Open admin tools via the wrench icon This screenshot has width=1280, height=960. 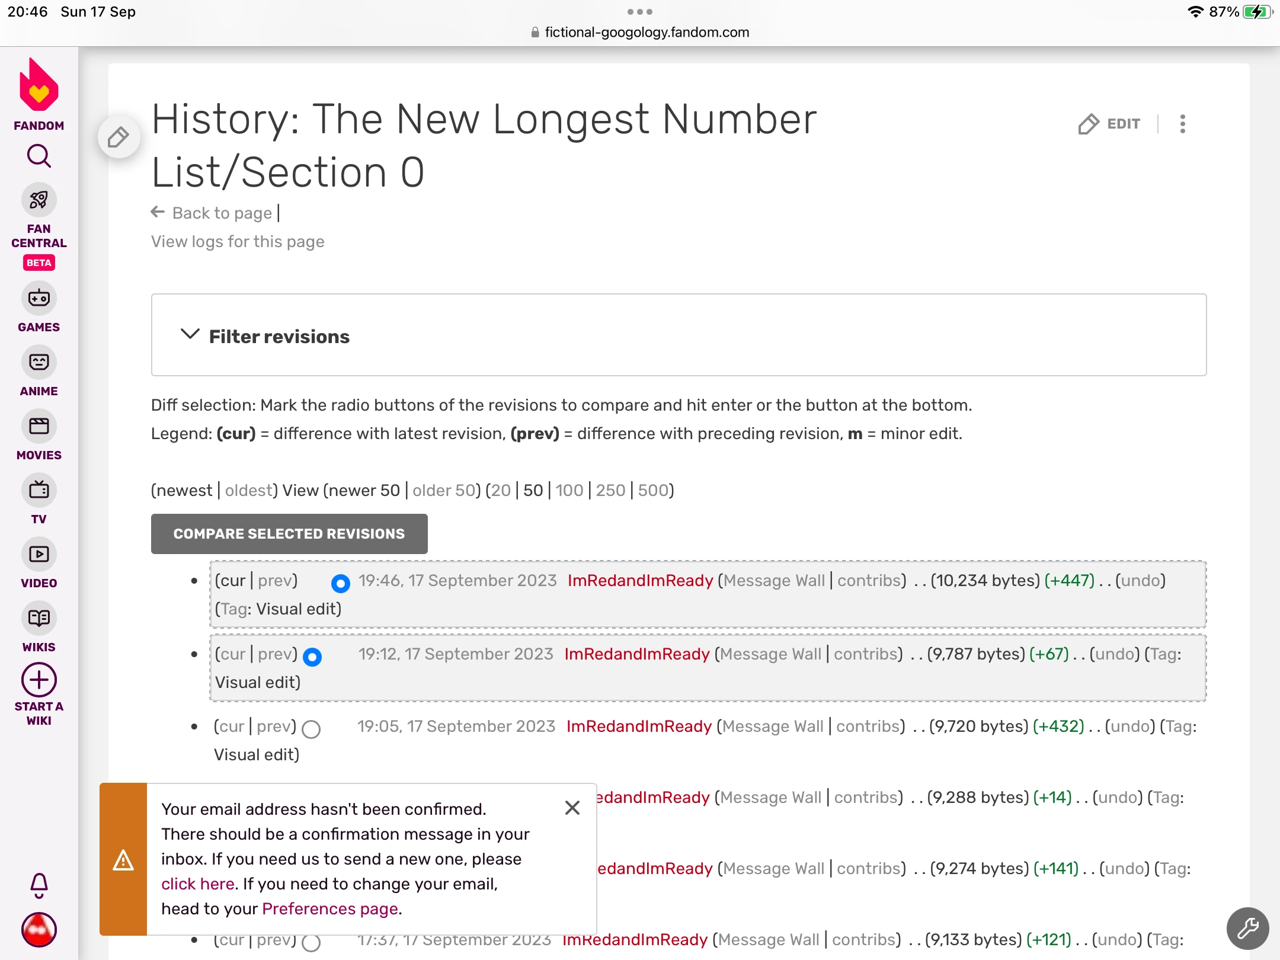1247,928
